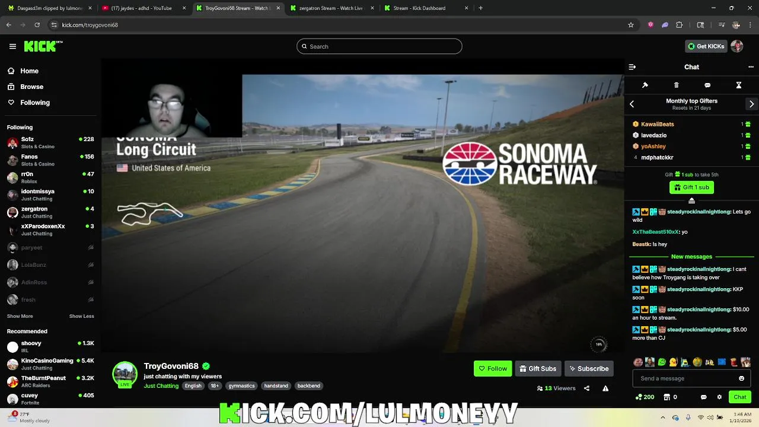This screenshot has width=759, height=427.
Task: Open chat options three-dot menu
Action: [751, 67]
